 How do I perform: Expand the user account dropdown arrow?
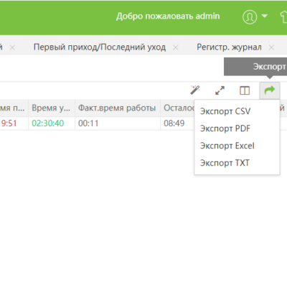[x=265, y=17]
